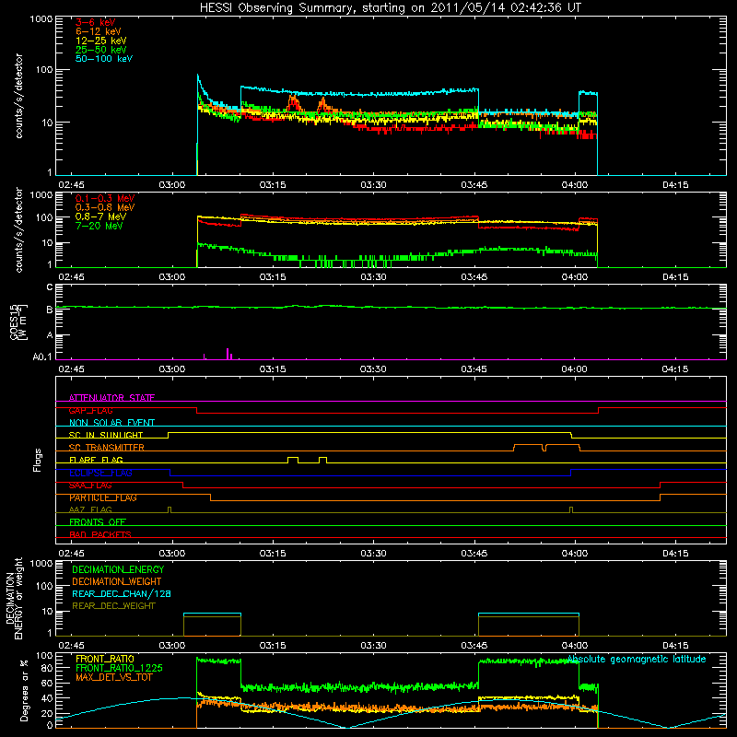Select the 3-6 keV legend label

(x=95, y=22)
